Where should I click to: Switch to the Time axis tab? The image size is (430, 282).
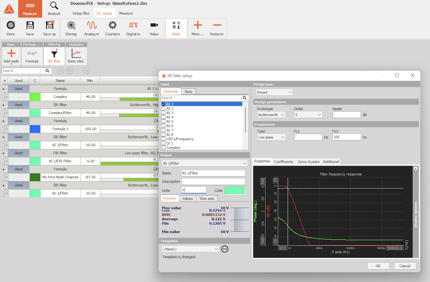pyautogui.click(x=207, y=198)
